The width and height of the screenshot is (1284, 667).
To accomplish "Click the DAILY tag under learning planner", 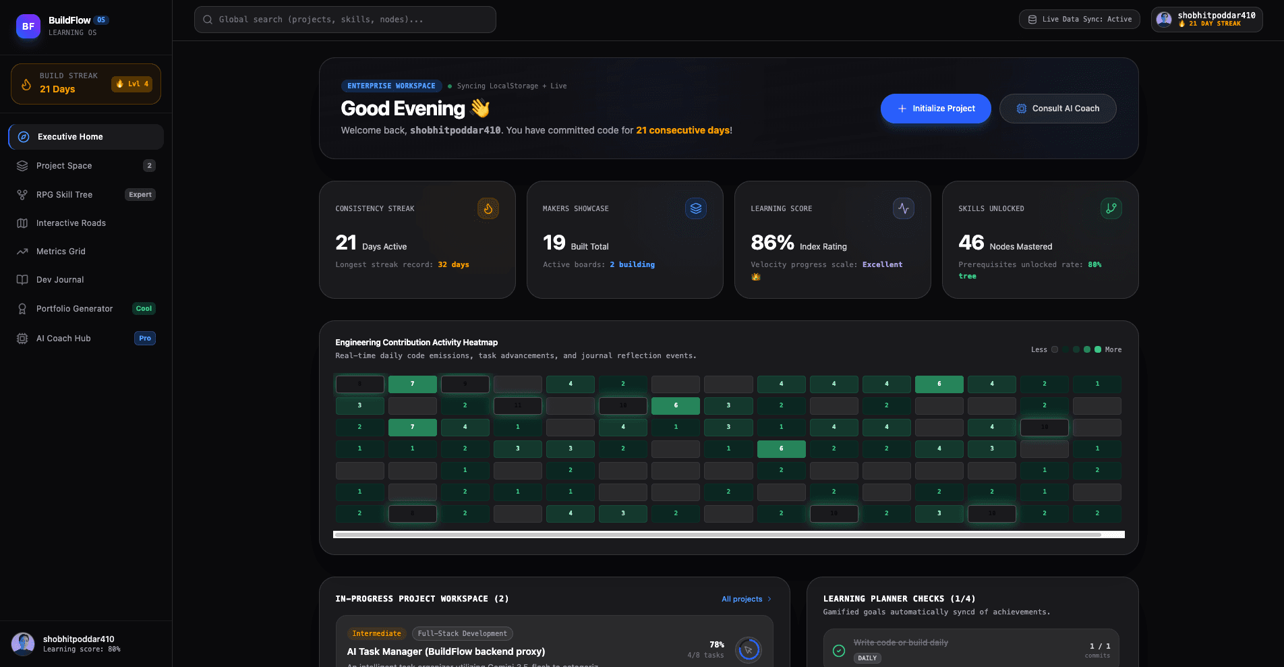I will coord(867,658).
